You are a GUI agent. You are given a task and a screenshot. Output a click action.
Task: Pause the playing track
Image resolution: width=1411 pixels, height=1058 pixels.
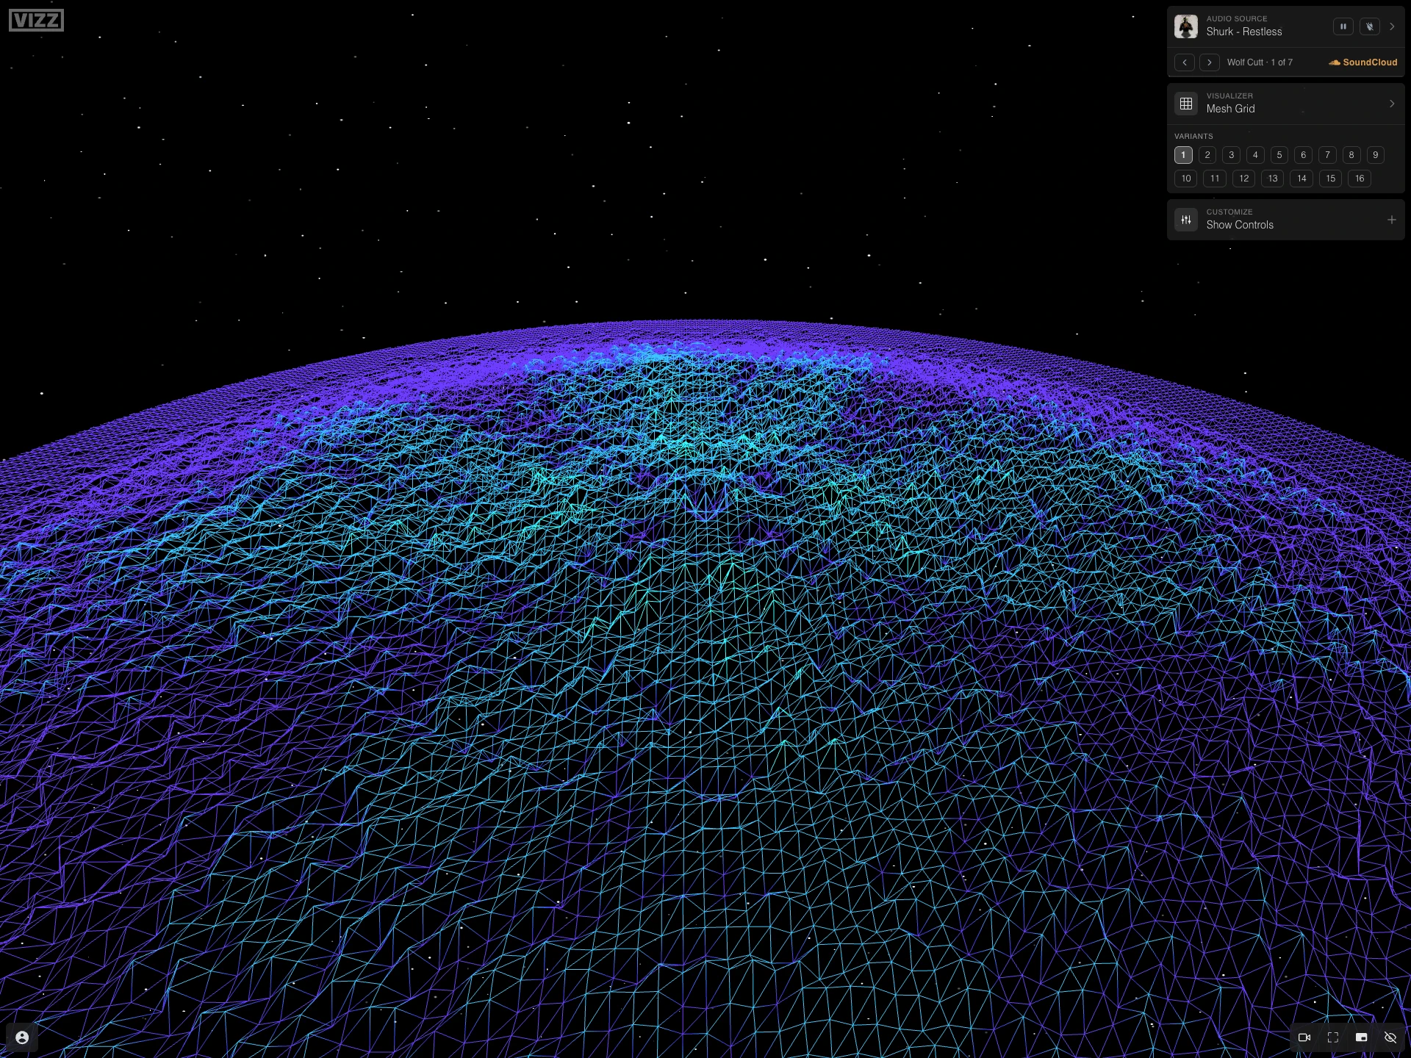(x=1343, y=26)
